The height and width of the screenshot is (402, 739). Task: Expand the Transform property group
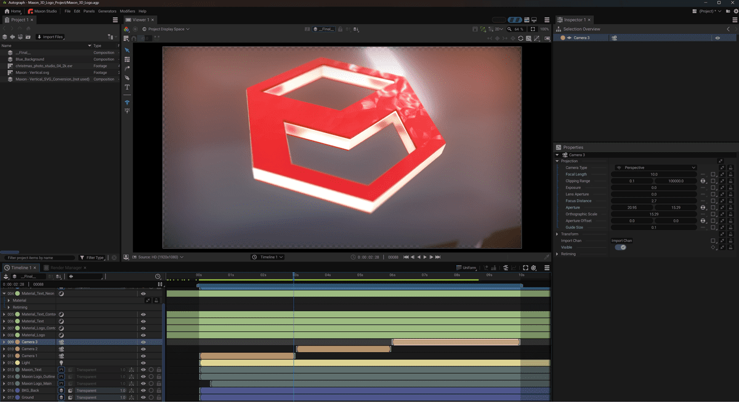click(x=558, y=234)
